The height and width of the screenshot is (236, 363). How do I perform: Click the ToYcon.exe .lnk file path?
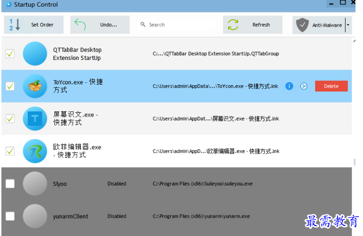tap(215, 86)
